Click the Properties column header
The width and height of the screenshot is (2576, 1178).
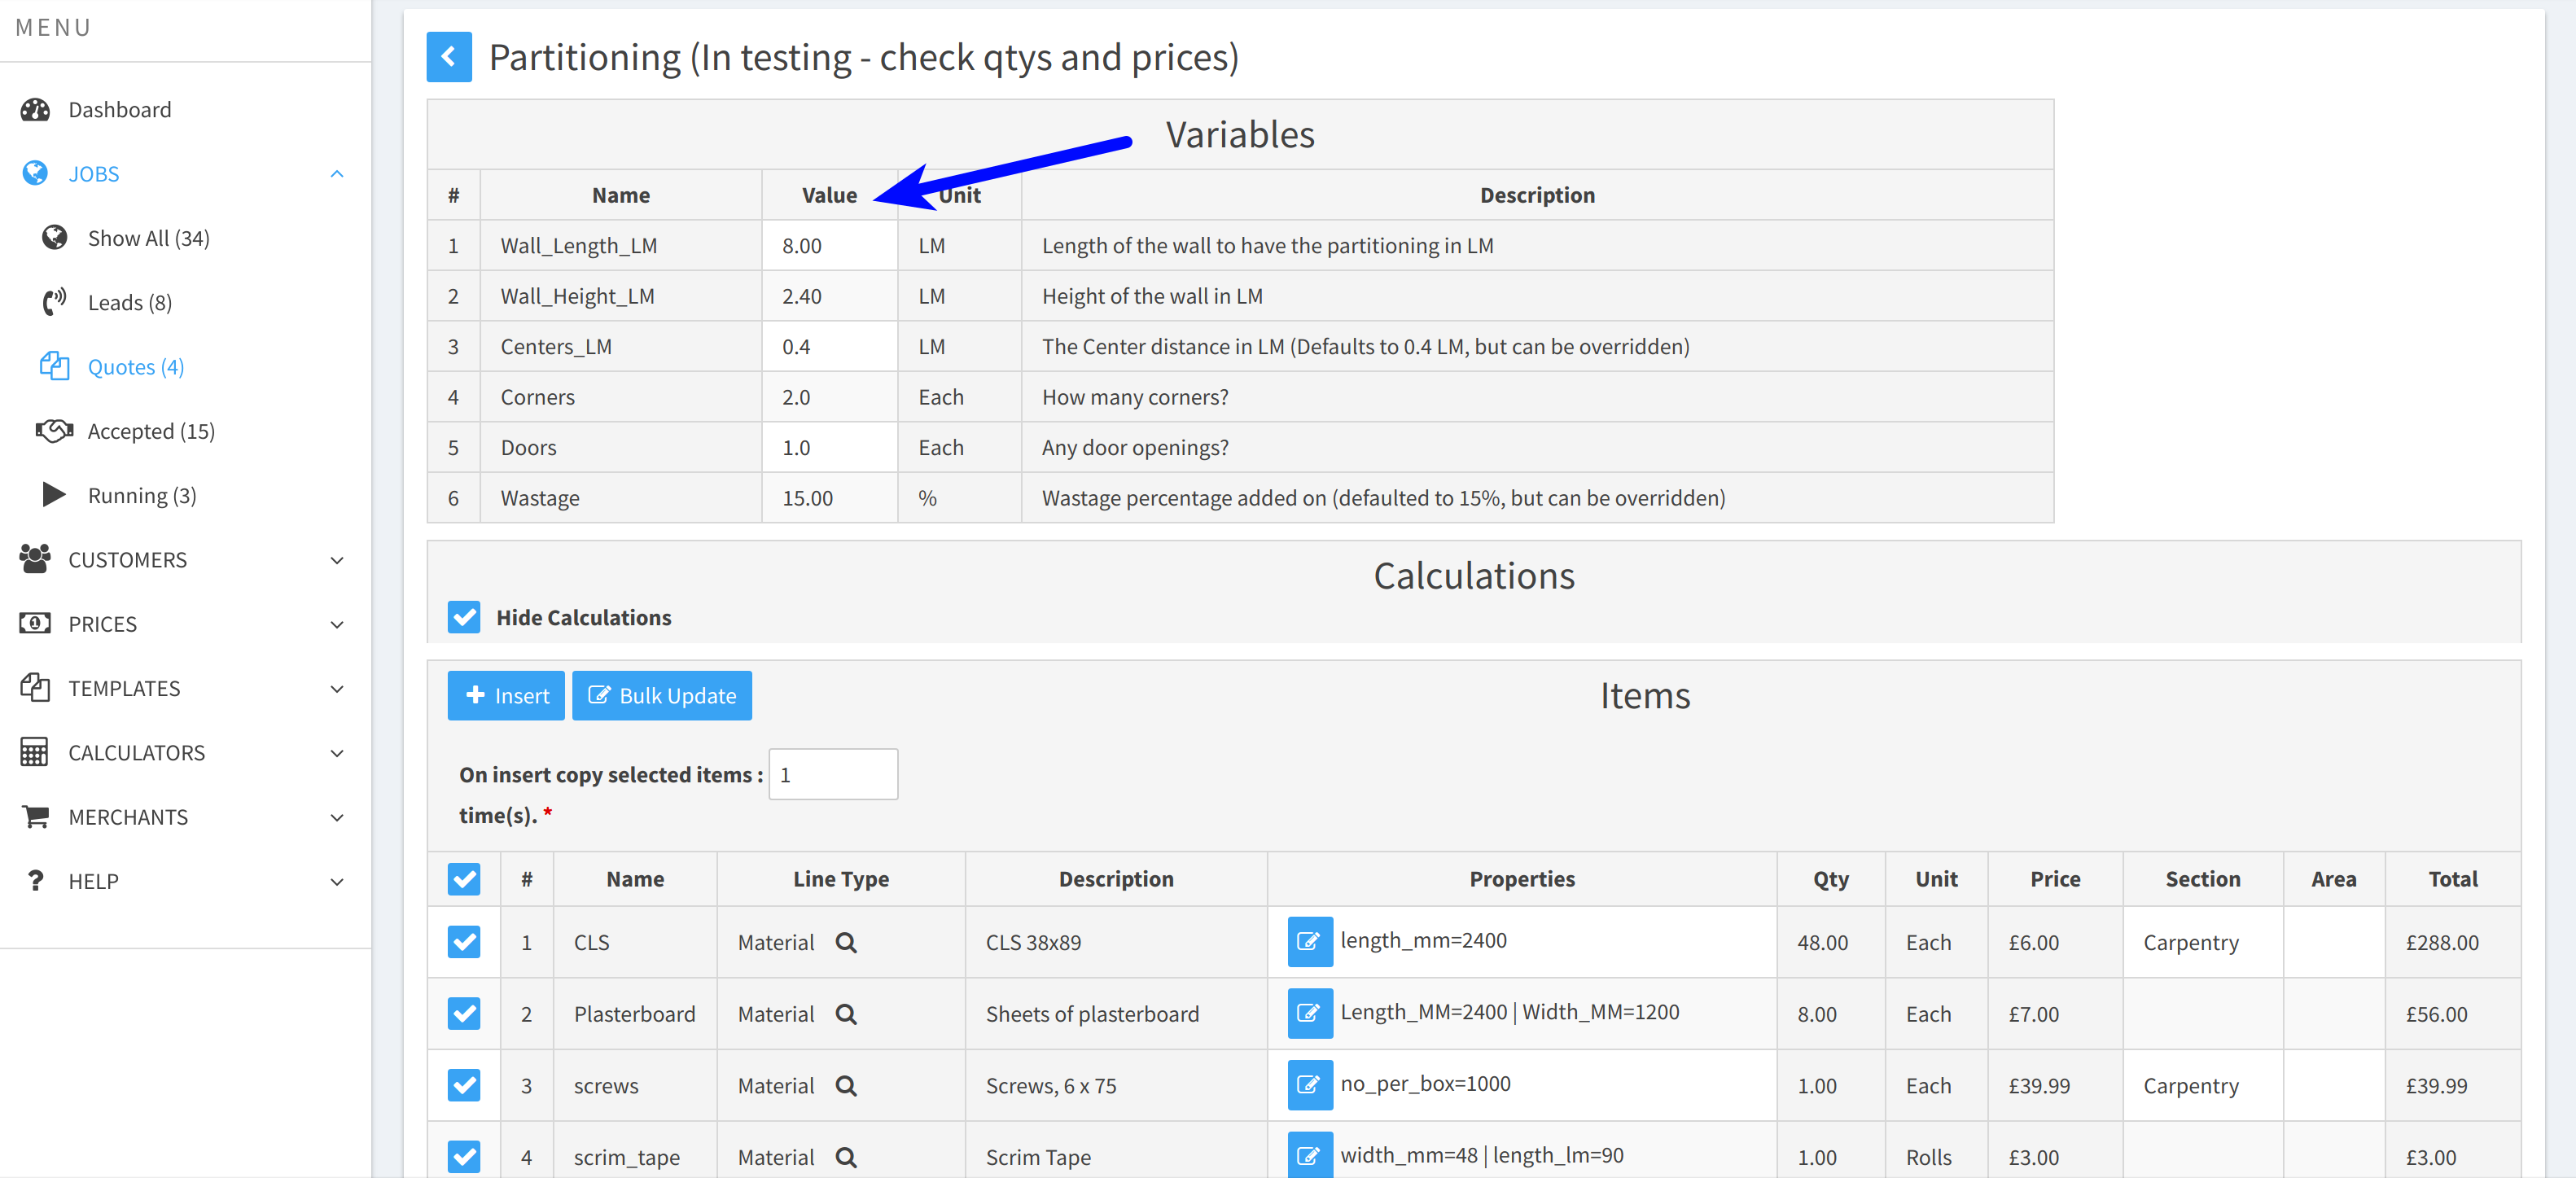pyautogui.click(x=1522, y=879)
